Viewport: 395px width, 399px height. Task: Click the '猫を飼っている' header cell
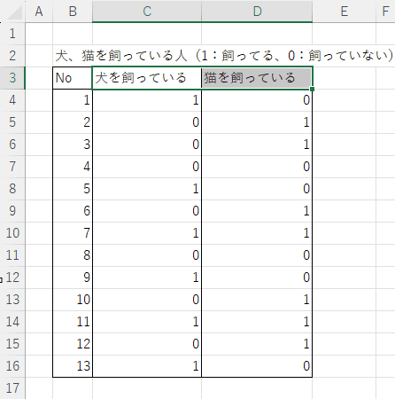pyautogui.click(x=257, y=78)
